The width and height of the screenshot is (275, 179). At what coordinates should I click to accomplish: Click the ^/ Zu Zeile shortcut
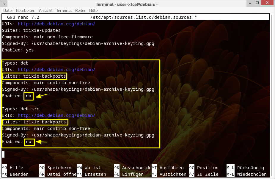(x=204, y=174)
